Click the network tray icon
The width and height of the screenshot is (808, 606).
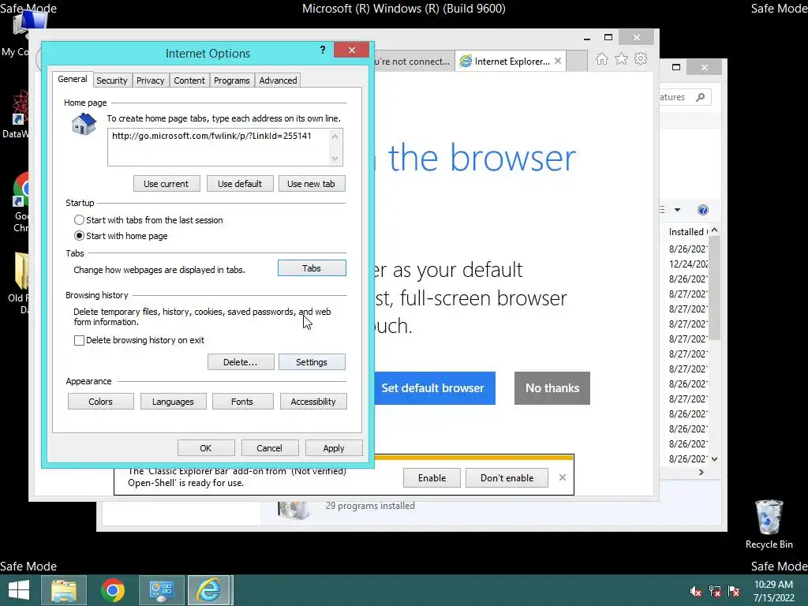[715, 591]
